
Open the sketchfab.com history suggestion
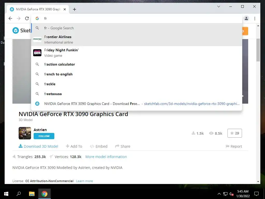click(x=137, y=104)
